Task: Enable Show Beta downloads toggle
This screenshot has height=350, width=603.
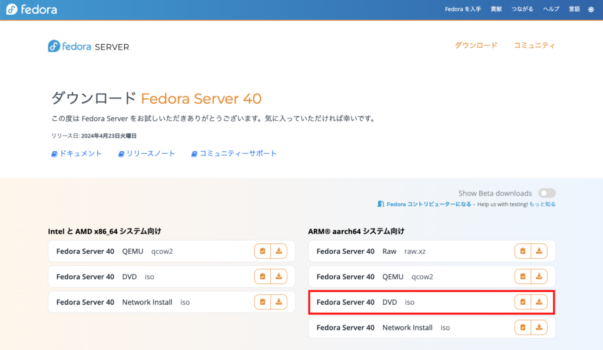Action: pyautogui.click(x=547, y=193)
